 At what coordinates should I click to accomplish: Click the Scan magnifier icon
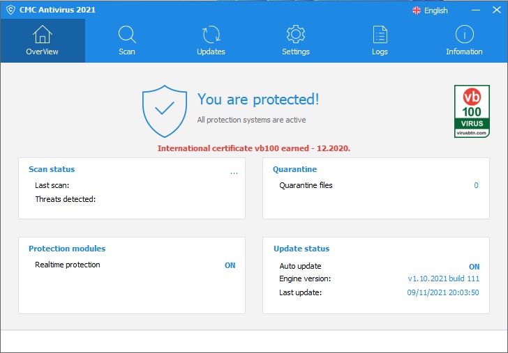tap(127, 34)
